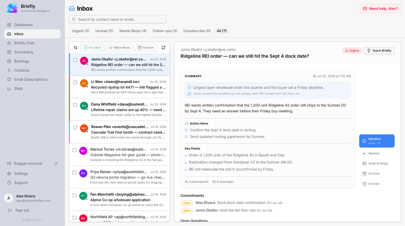Open Settings from sidebar
The image size is (405, 226).
point(32,174)
